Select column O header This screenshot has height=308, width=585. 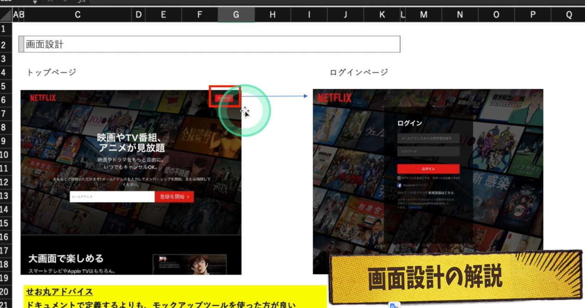pyautogui.click(x=496, y=15)
